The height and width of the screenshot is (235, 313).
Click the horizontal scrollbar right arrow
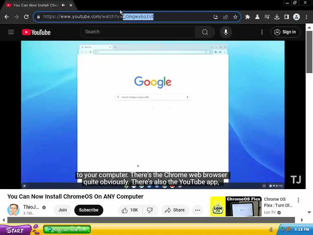(x=302, y=220)
